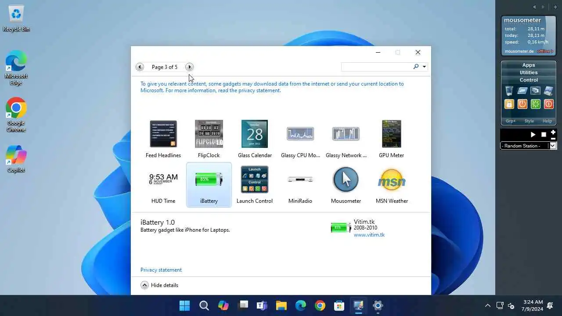The height and width of the screenshot is (316, 562).
Task: Click the muted volume tray icon
Action: [x=511, y=305]
